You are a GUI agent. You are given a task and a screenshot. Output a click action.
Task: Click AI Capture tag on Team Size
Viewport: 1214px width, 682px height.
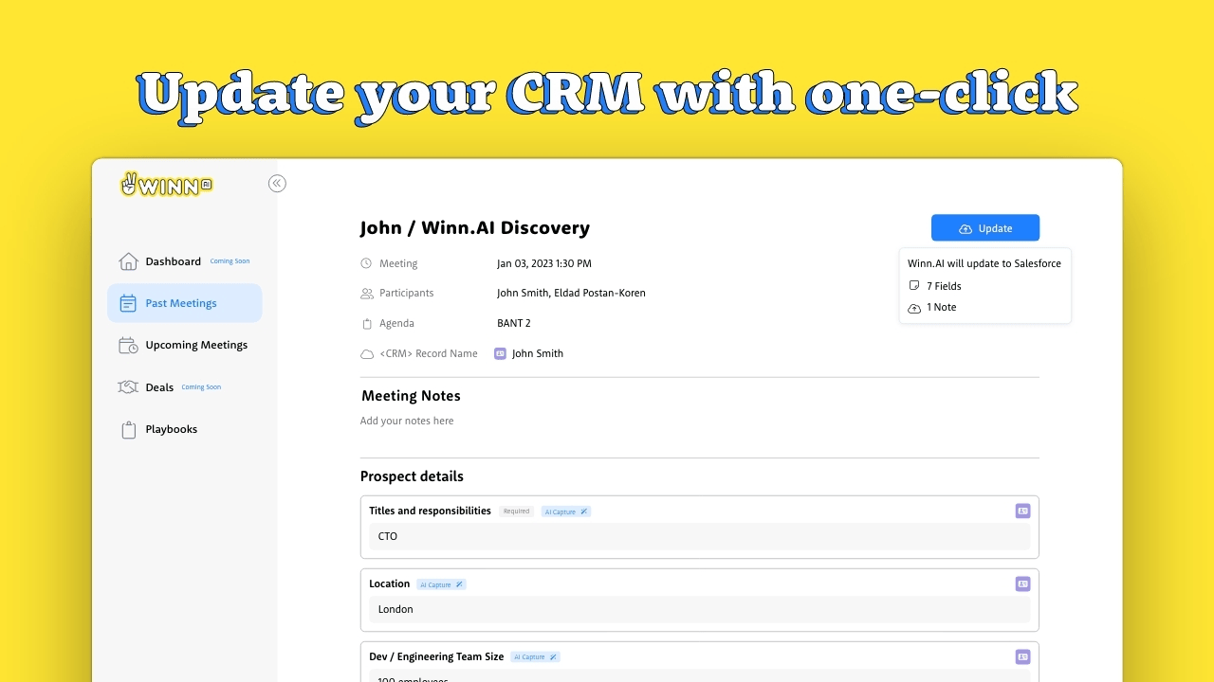click(x=535, y=657)
